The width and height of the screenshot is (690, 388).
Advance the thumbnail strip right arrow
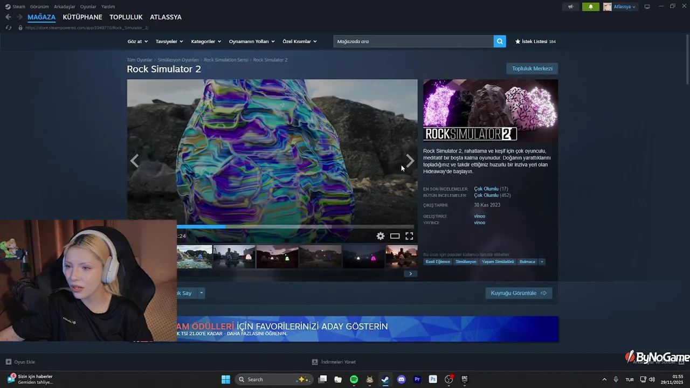(x=410, y=274)
